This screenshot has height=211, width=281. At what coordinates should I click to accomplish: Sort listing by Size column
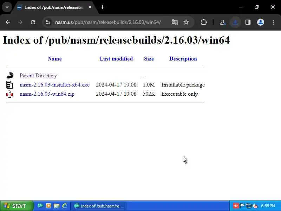click(x=149, y=59)
